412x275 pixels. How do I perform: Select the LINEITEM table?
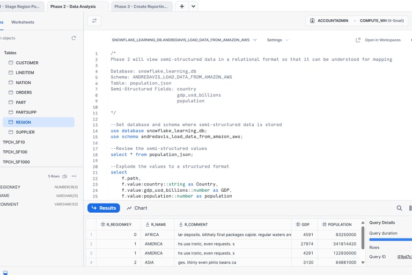click(x=25, y=73)
